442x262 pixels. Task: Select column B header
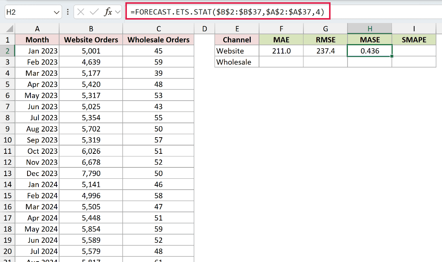(x=91, y=29)
